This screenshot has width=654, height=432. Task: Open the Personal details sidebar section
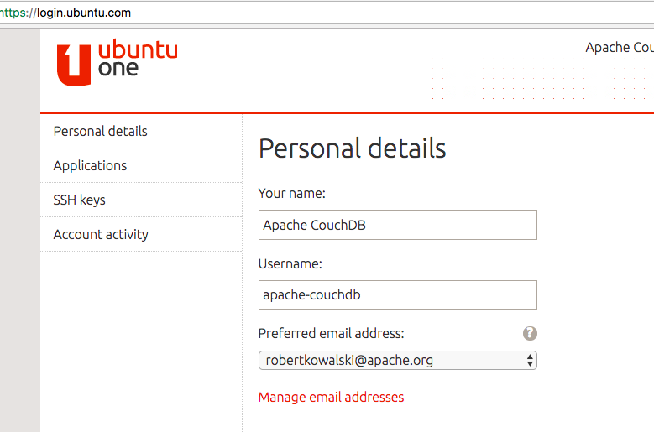tap(100, 132)
